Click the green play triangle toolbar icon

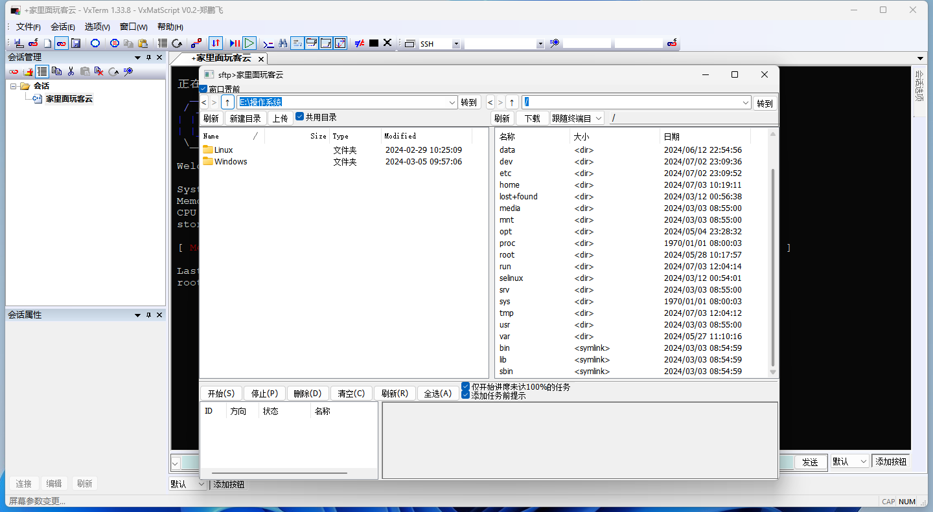click(249, 43)
